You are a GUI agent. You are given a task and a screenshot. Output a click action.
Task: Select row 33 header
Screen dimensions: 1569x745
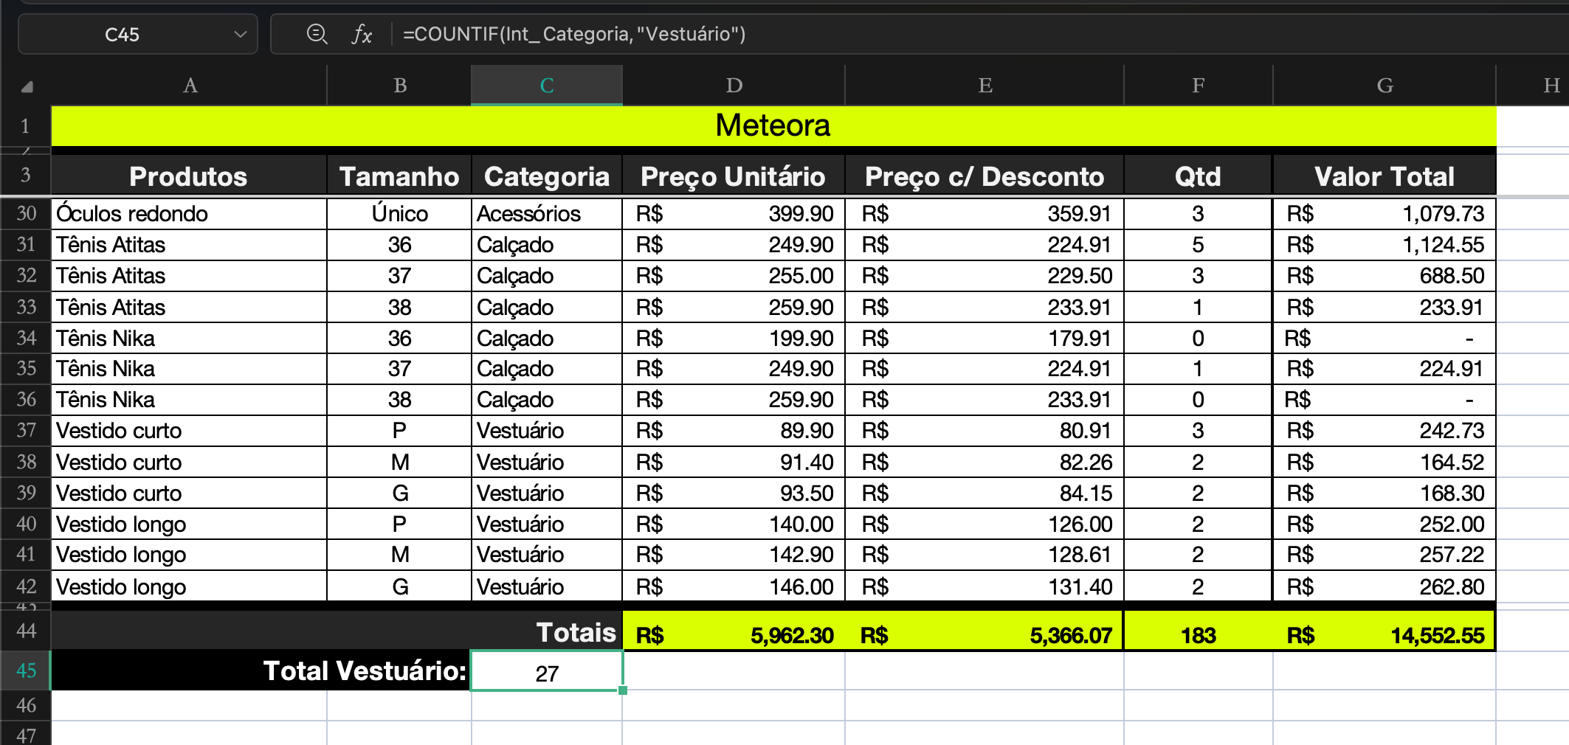pyautogui.click(x=26, y=307)
